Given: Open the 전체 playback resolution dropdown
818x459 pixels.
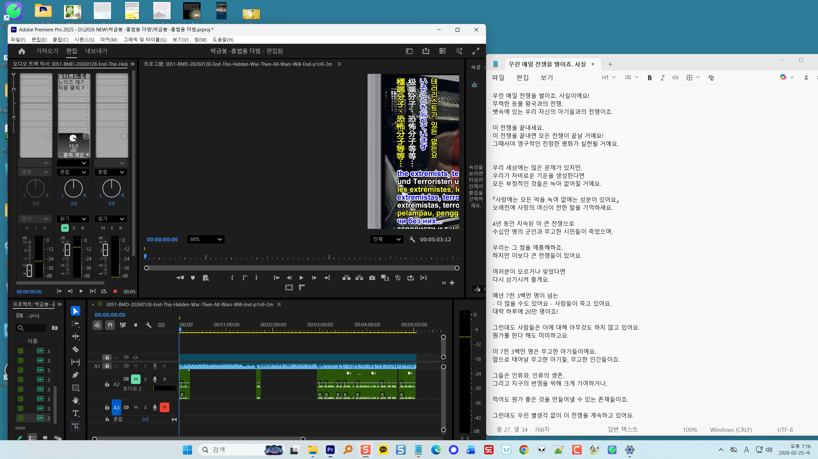Looking at the screenshot, I should point(386,239).
